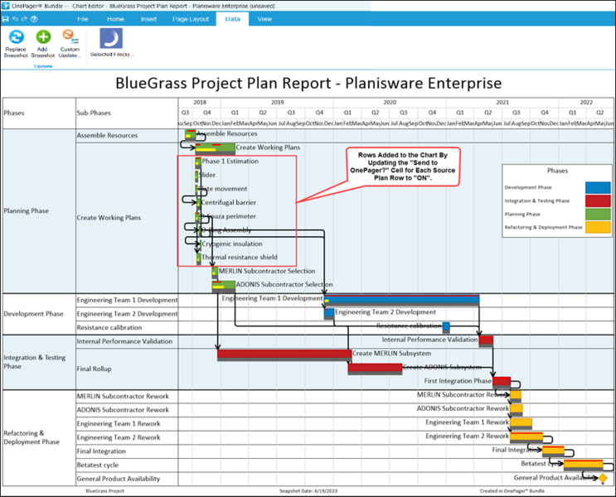Select the ADONIS Subcontractor Selection green bar
Image resolution: width=616 pixels, height=497 pixels.
pyautogui.click(x=224, y=287)
